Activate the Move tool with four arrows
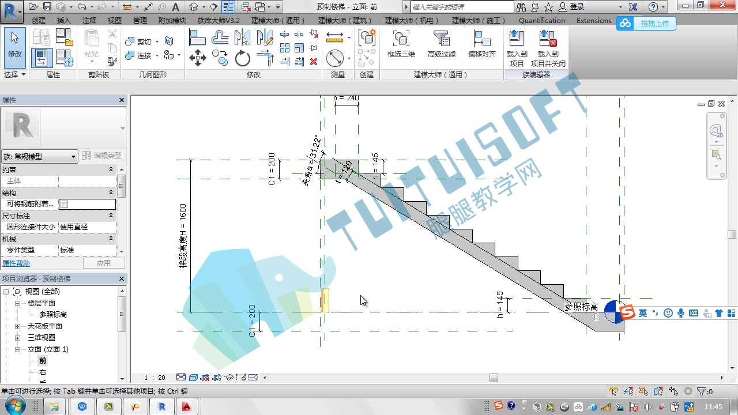This screenshot has width=738, height=415. click(197, 58)
